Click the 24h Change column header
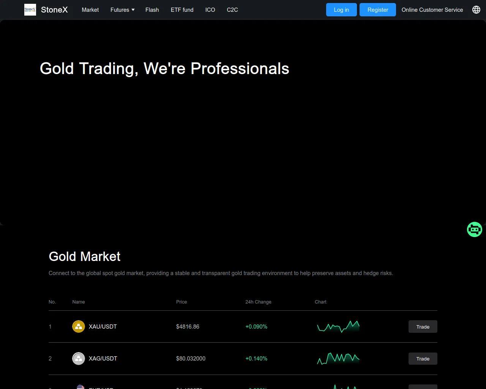 click(258, 302)
